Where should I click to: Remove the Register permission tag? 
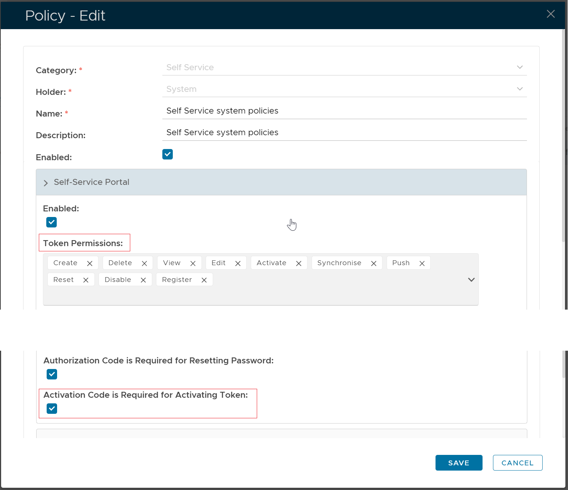tap(204, 280)
